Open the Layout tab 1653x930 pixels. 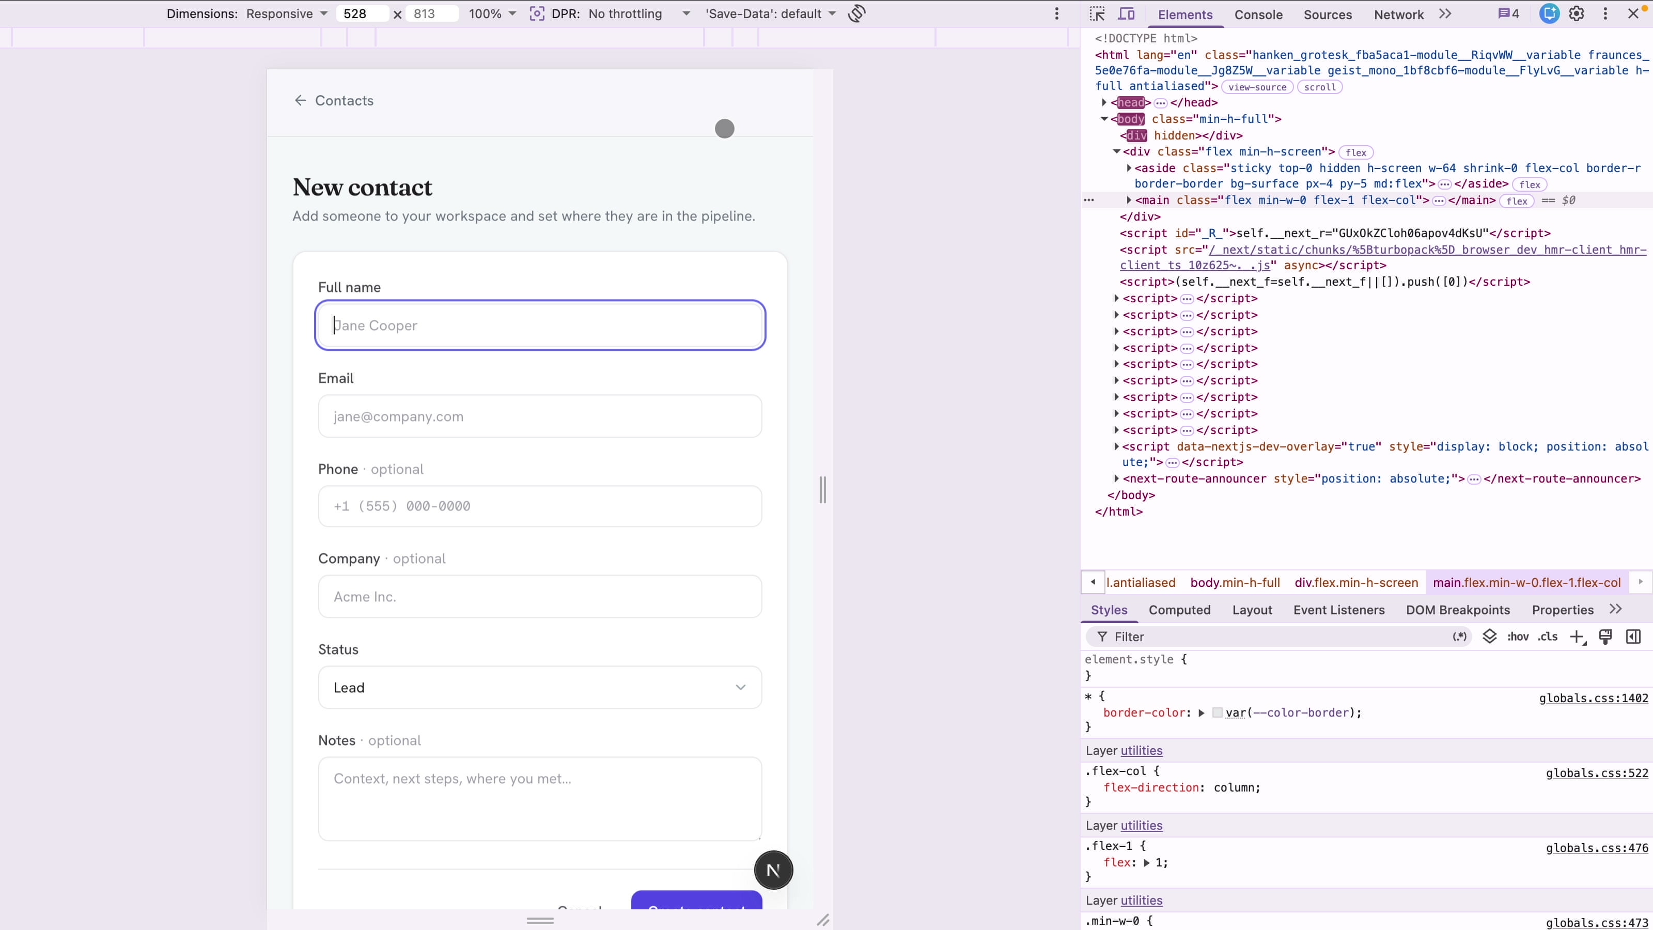(x=1252, y=610)
